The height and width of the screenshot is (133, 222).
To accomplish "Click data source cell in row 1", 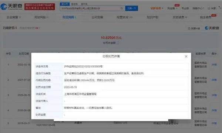I will coord(201,65).
